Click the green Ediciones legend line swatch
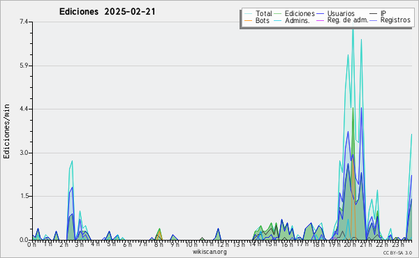The image size is (419, 258). click(x=278, y=13)
